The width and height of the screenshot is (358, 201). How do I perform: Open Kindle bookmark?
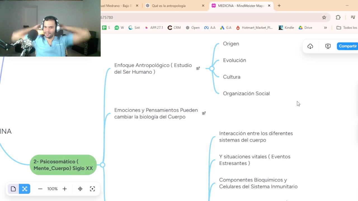286,28
